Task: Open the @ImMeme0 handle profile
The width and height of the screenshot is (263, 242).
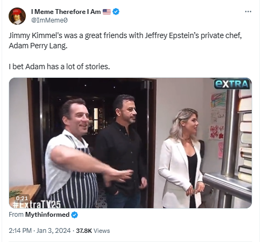Action: (x=49, y=20)
